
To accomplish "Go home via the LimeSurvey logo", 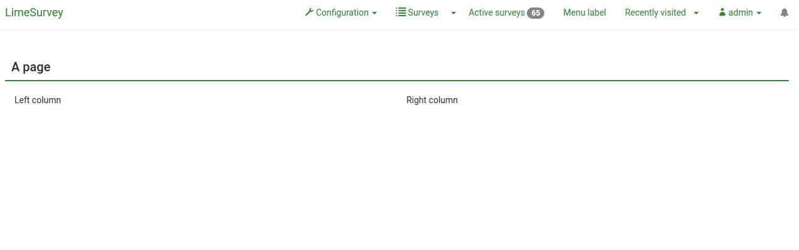I will point(34,12).
